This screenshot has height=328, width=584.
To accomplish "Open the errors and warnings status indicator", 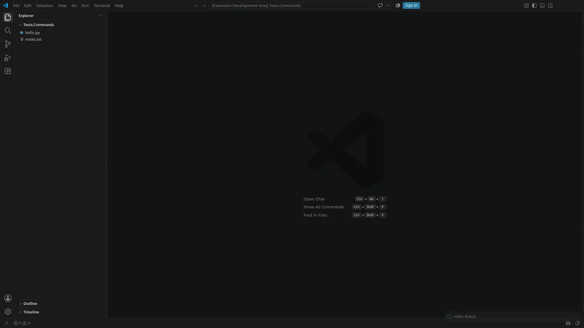I will click(22, 323).
